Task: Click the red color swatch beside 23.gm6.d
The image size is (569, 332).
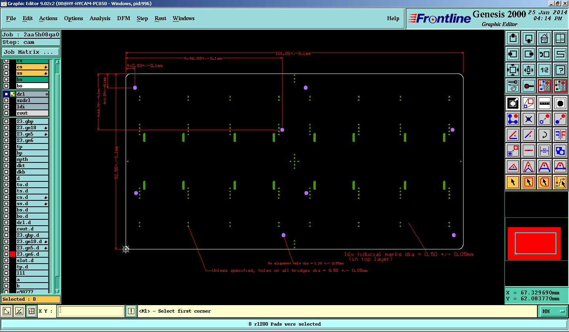Action: tap(13, 254)
